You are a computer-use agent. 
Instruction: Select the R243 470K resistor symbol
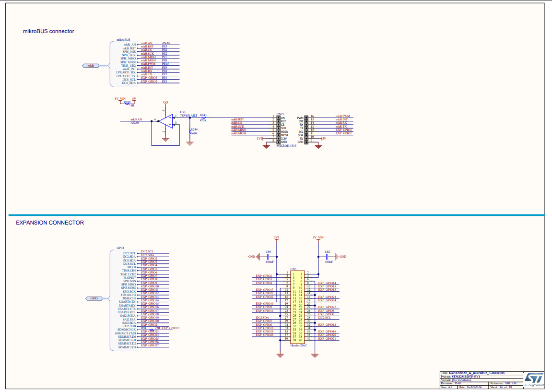(203, 118)
